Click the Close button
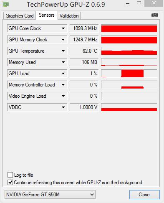164x203 pixels. tap(144, 195)
